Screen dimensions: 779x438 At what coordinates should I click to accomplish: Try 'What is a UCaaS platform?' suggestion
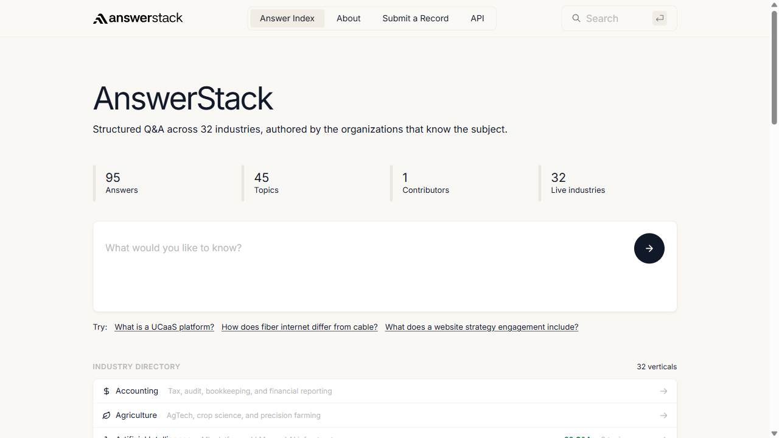point(164,327)
